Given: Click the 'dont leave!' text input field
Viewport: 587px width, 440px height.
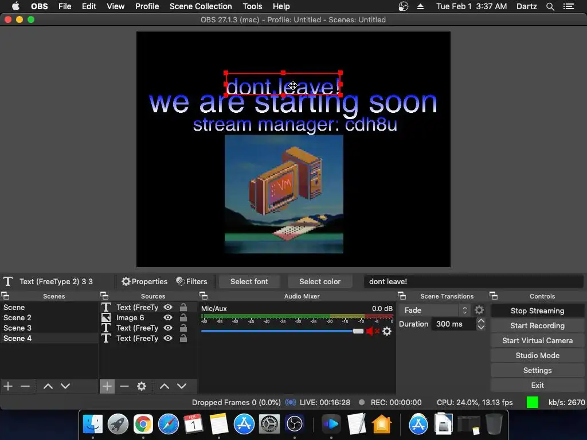Looking at the screenshot, I should pyautogui.click(x=473, y=281).
